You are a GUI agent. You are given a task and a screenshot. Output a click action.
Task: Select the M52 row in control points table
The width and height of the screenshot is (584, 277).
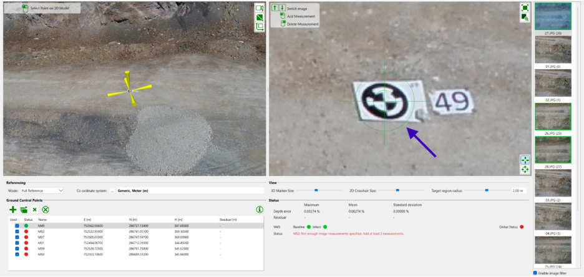click(125, 231)
